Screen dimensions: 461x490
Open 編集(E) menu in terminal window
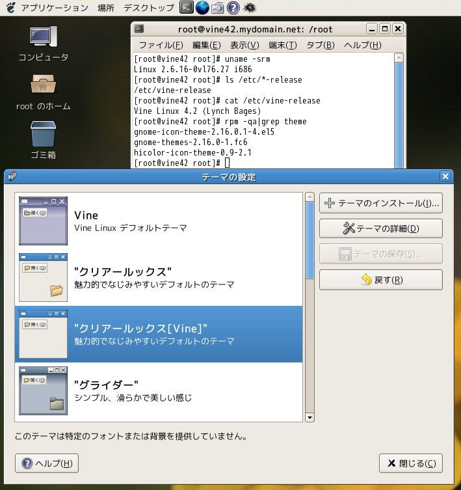(x=207, y=46)
